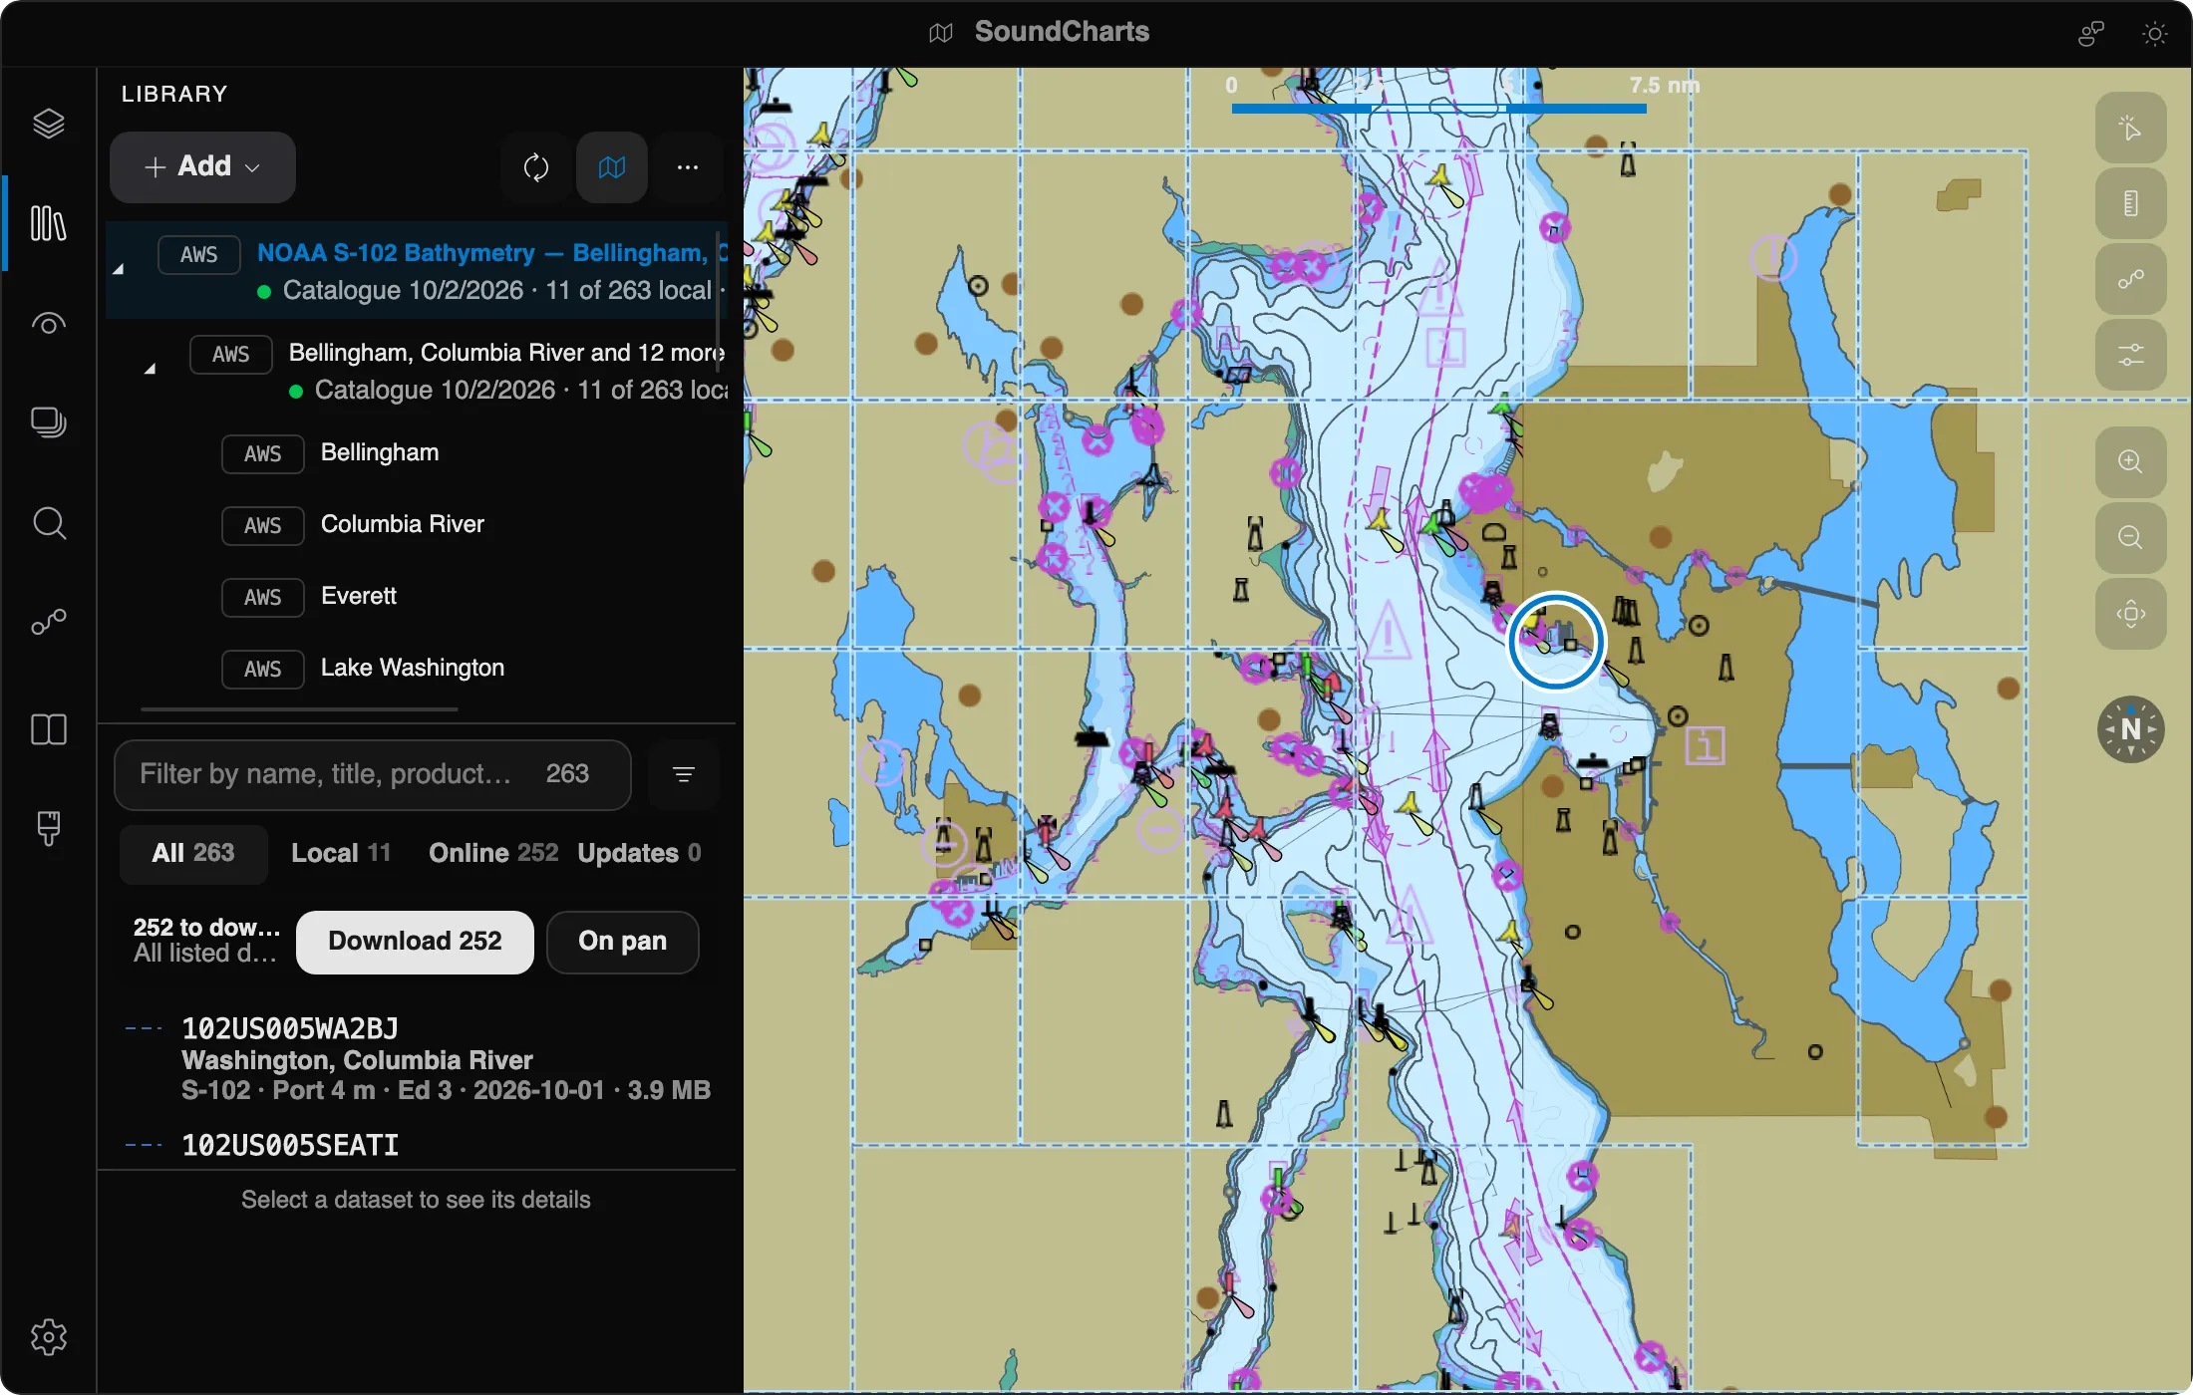Screen dimensions: 2193x1395
Task: Switch to the Online 252 tab
Action: tap(493, 853)
